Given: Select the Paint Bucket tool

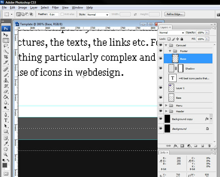Looking at the screenshot, I should point(6,97).
